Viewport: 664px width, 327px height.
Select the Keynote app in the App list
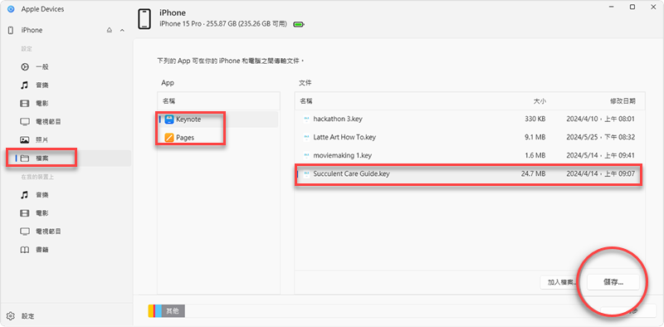[x=218, y=120]
